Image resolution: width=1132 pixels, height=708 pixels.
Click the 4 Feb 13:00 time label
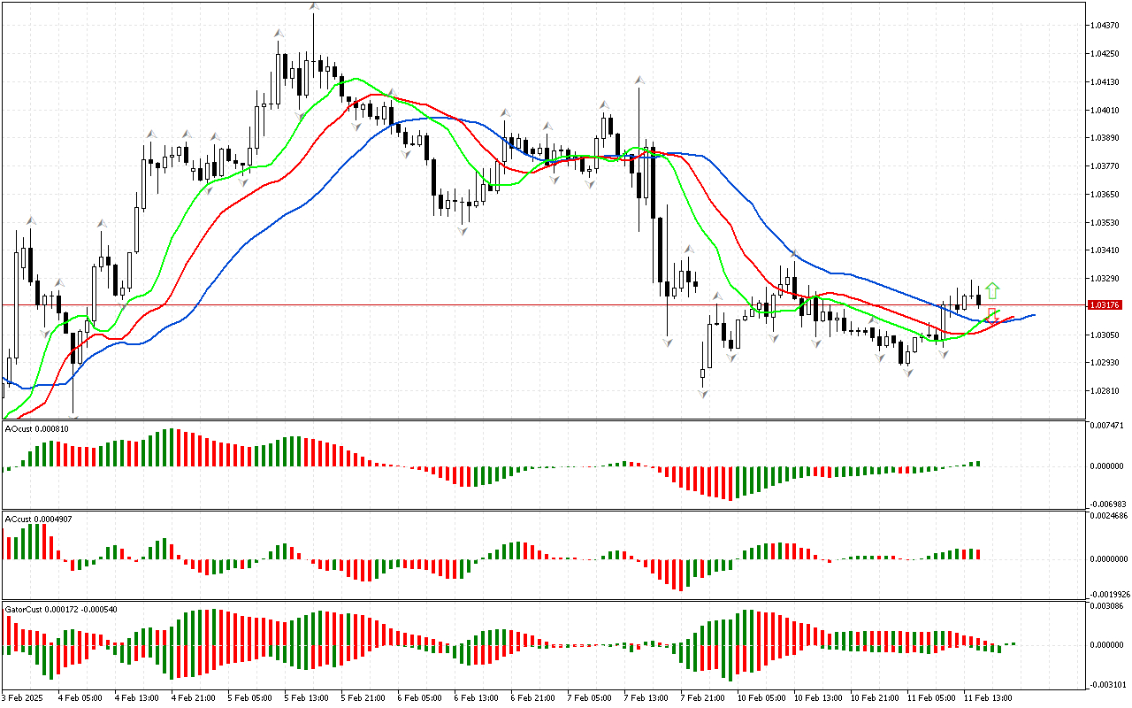click(138, 697)
